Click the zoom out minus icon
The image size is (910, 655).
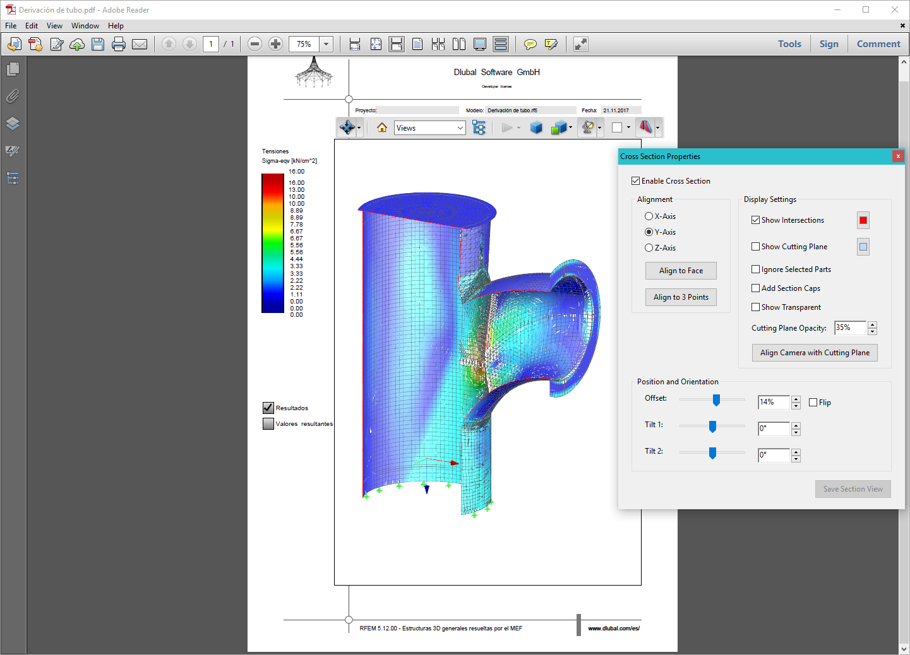[x=255, y=44]
